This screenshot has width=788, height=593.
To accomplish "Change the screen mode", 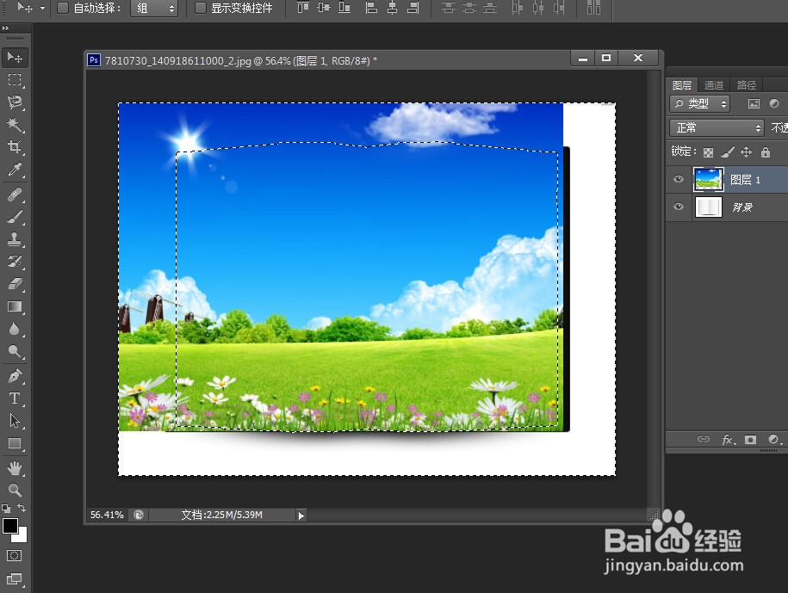I will (x=14, y=578).
